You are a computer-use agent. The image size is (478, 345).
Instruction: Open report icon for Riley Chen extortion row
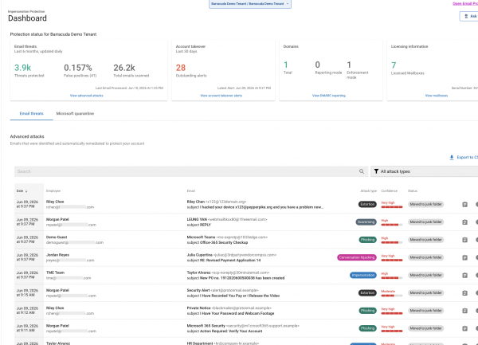[464, 205]
